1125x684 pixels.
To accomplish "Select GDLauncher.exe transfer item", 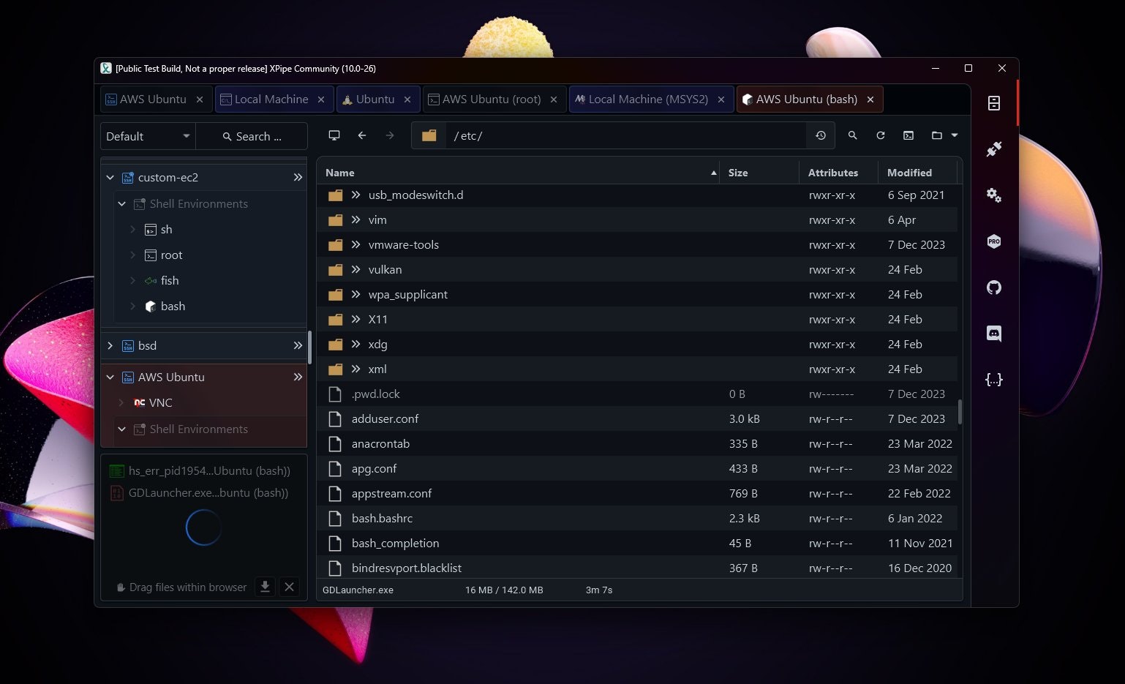I will coord(199,492).
